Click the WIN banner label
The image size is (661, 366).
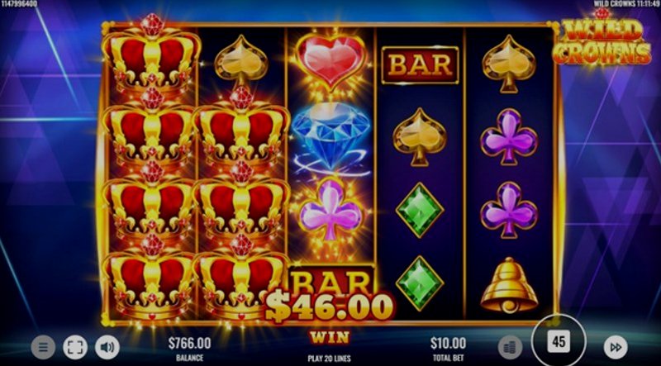[329, 337]
